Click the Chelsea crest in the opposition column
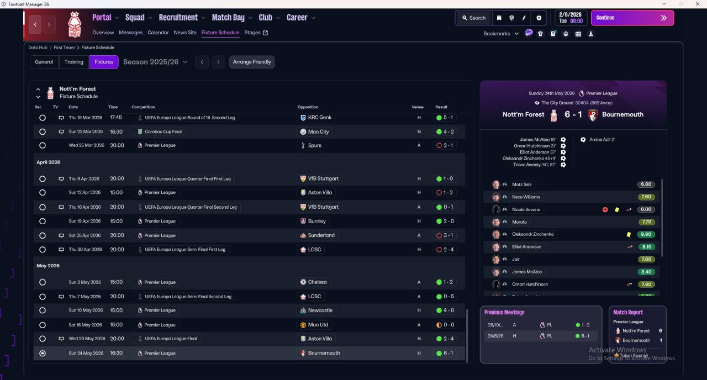The image size is (707, 380). click(303, 282)
